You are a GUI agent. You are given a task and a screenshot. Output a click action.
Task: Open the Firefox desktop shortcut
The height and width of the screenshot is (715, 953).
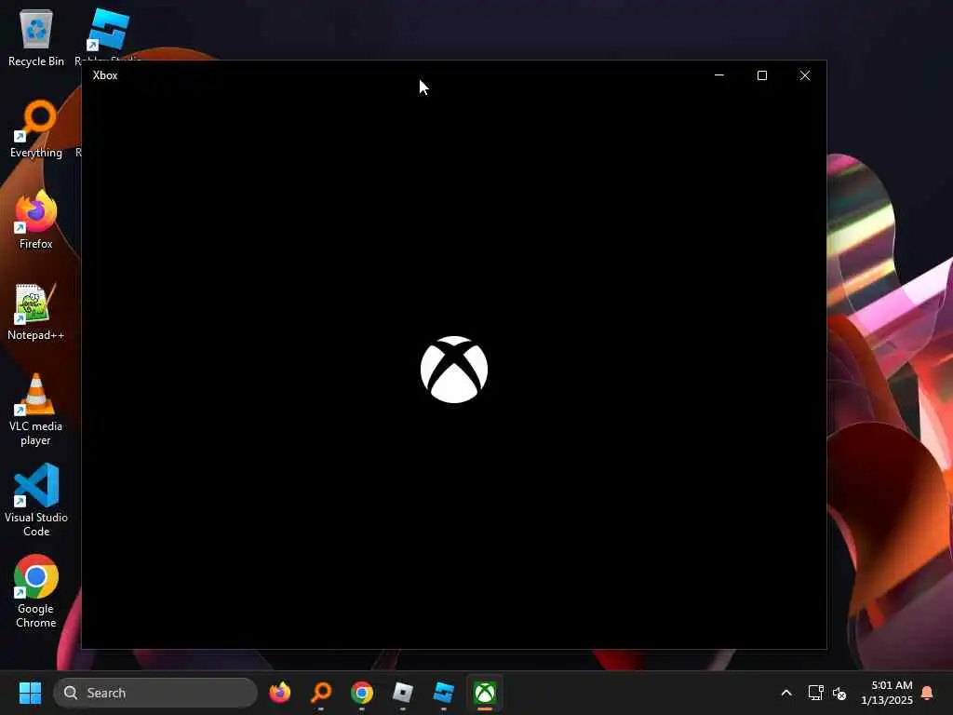pyautogui.click(x=36, y=220)
